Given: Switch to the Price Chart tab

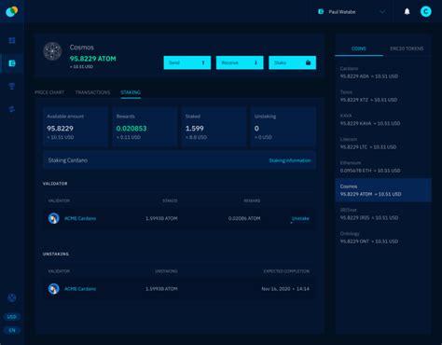Looking at the screenshot, I should pyautogui.click(x=49, y=92).
